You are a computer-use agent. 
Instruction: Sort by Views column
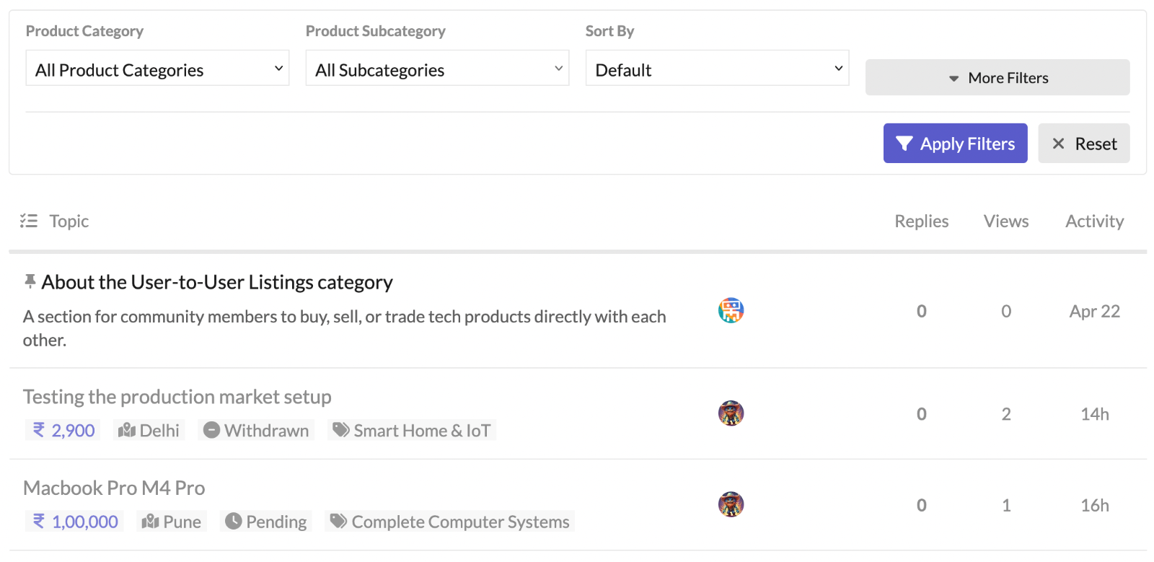coord(1006,221)
